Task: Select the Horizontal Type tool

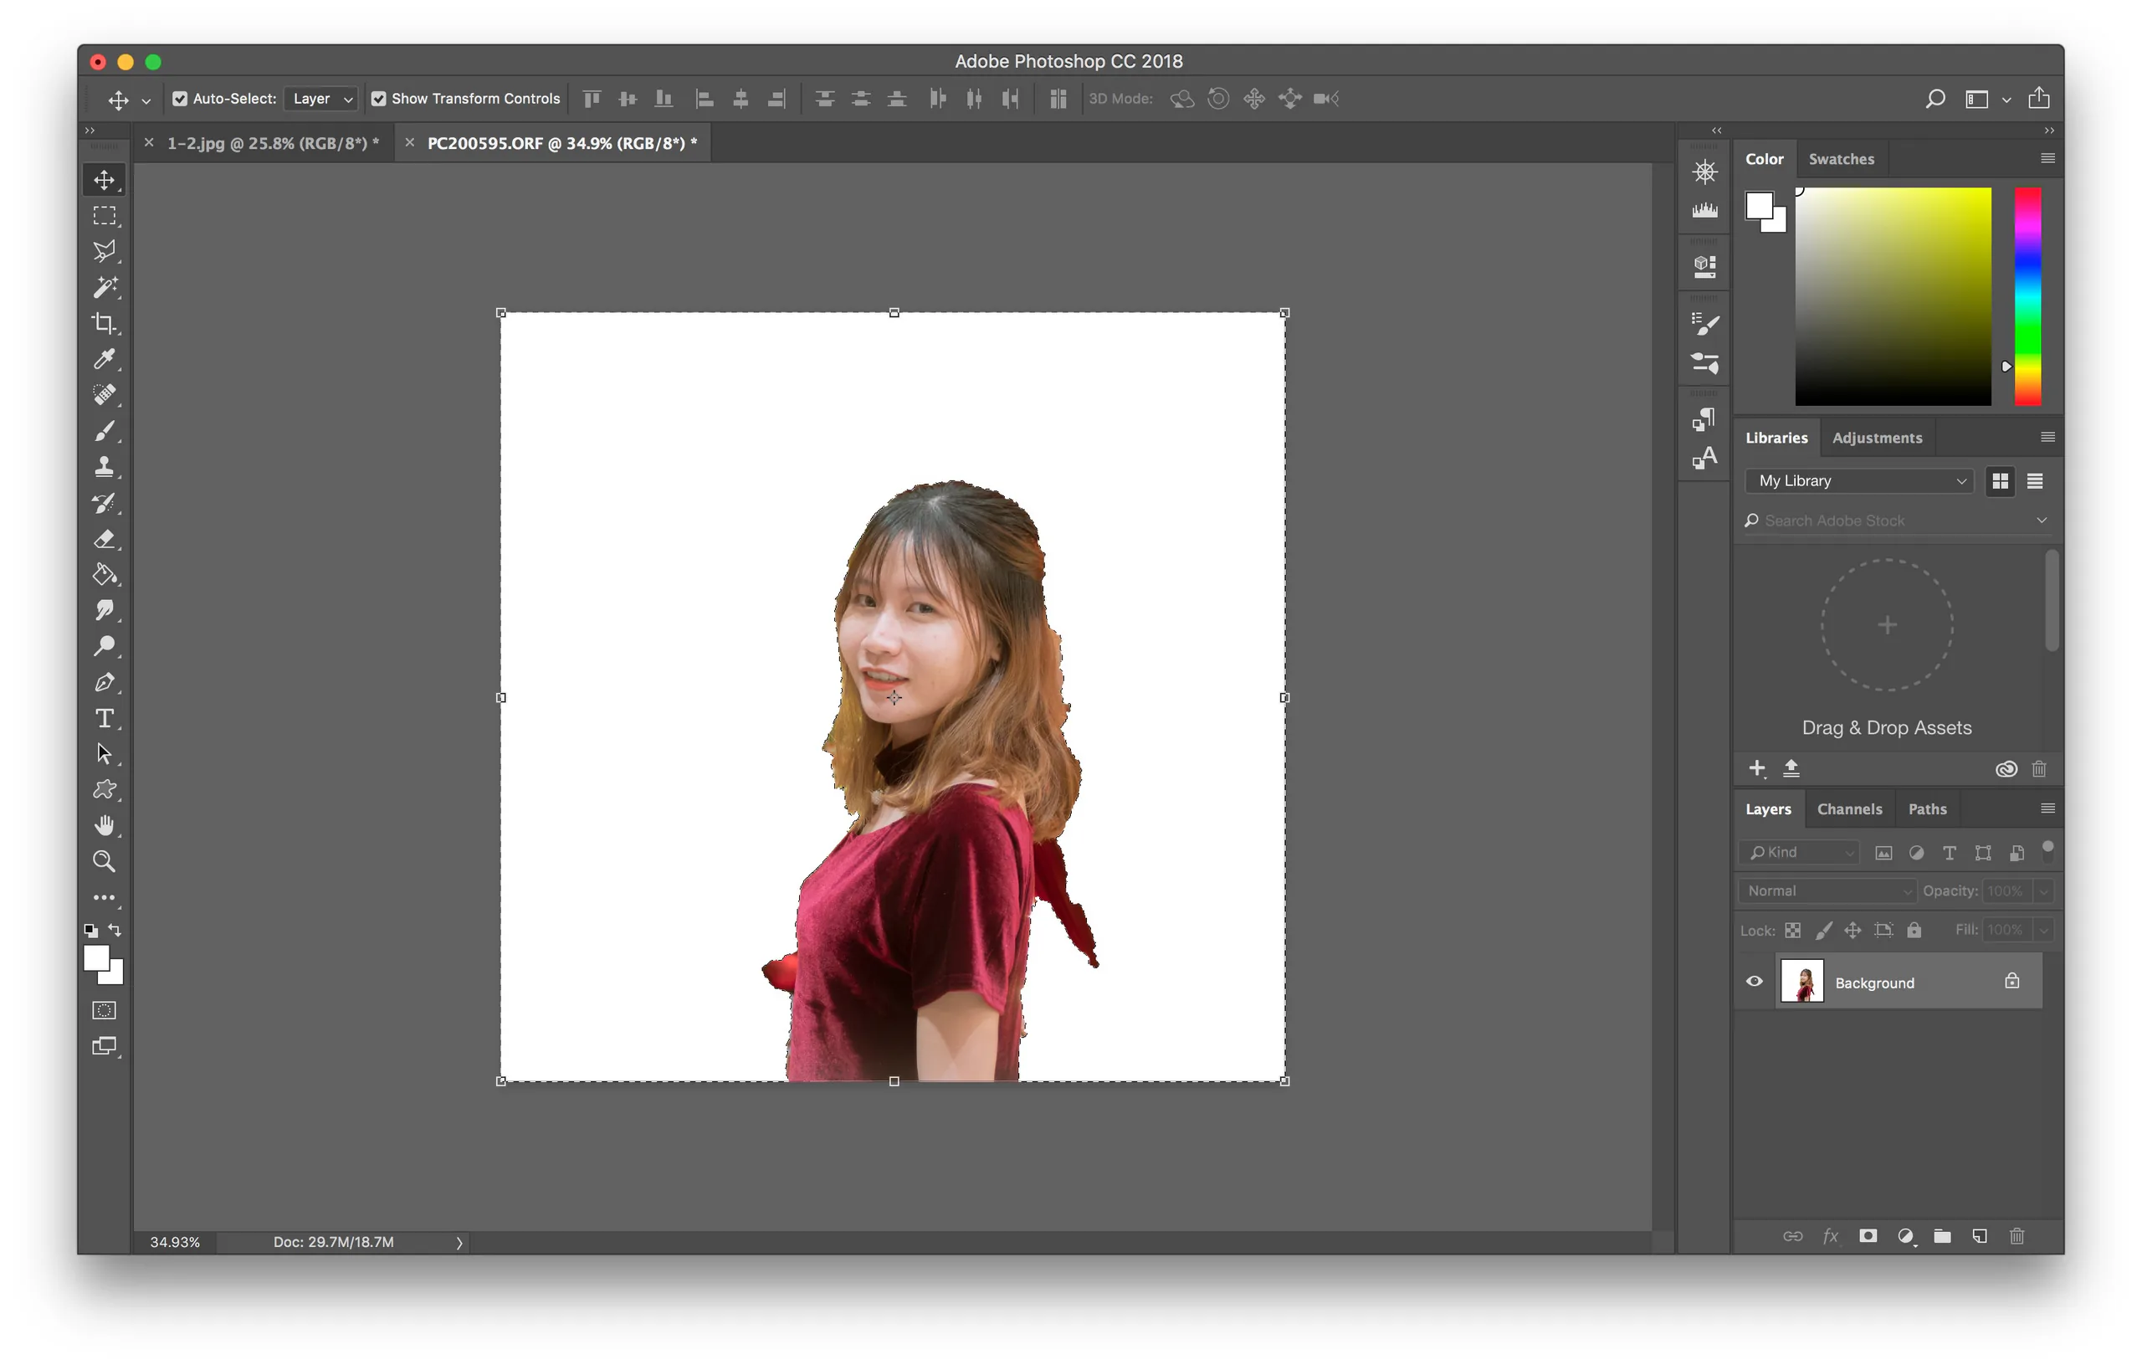Action: (x=104, y=718)
